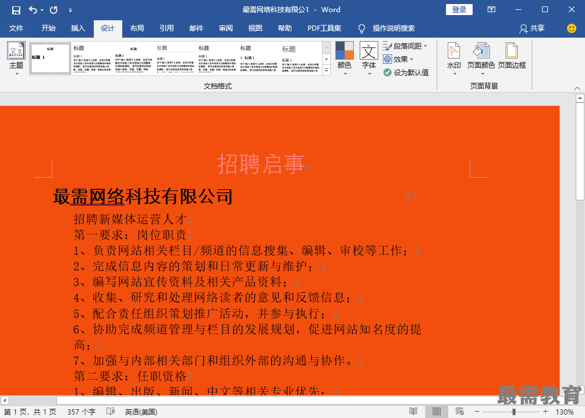The image size is (585, 418).
Task: Open ribbon display options
Action: pyautogui.click(x=491, y=10)
